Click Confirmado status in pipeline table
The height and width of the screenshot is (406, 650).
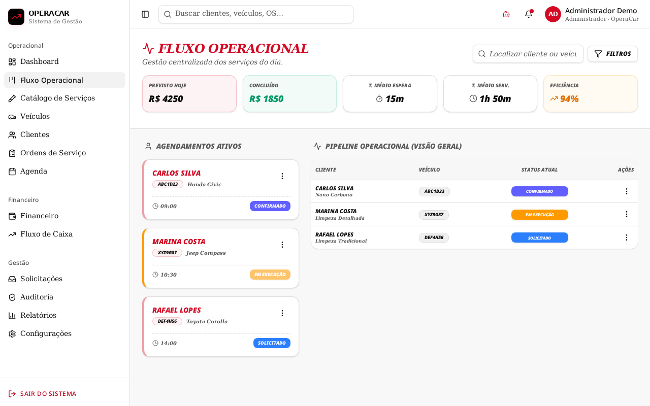pos(540,191)
